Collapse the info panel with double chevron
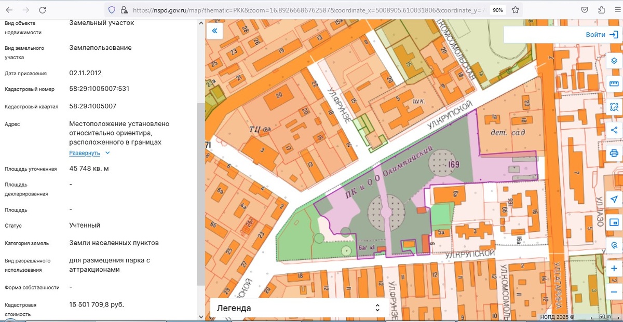623x322 pixels. tap(214, 31)
